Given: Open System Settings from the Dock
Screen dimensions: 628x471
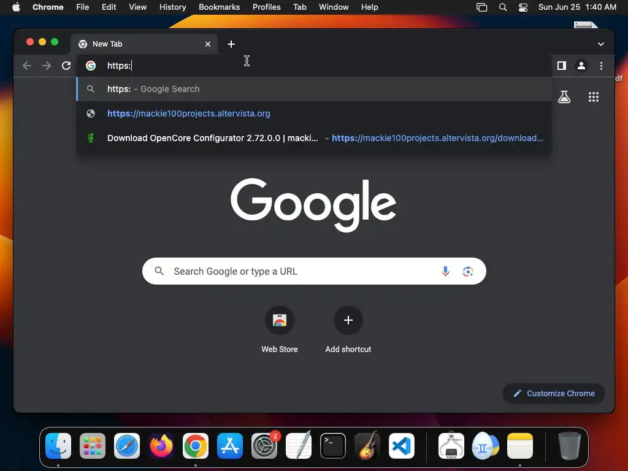Looking at the screenshot, I should tap(264, 446).
